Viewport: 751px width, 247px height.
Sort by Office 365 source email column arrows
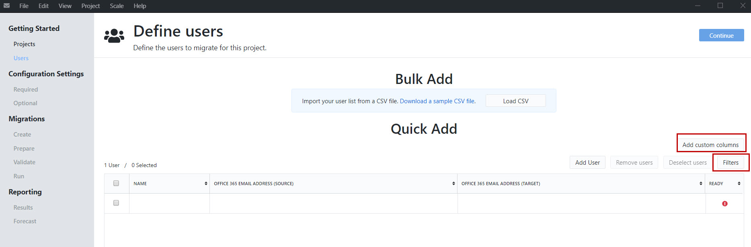click(453, 184)
